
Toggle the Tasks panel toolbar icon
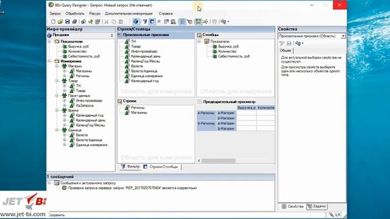tap(190, 22)
